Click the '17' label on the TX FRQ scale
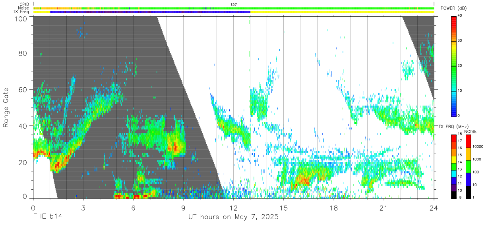 [459, 141]
